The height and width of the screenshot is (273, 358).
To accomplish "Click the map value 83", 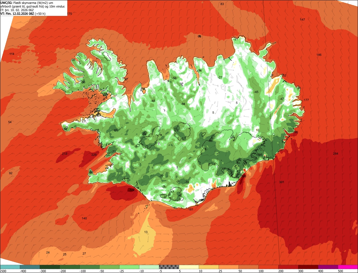I will [222, 4].
